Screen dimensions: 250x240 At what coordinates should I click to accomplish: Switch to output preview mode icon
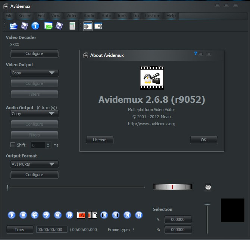click(x=99, y=26)
